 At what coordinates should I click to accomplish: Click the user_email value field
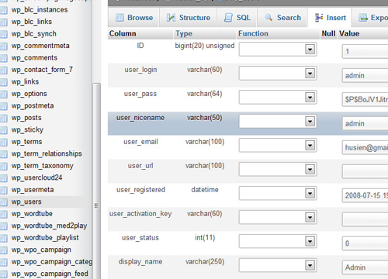[365, 147]
